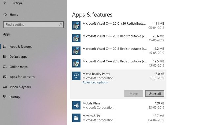This screenshot has width=197, height=125.
Task: Click the Startup sidebar icon
Action: point(5,97)
